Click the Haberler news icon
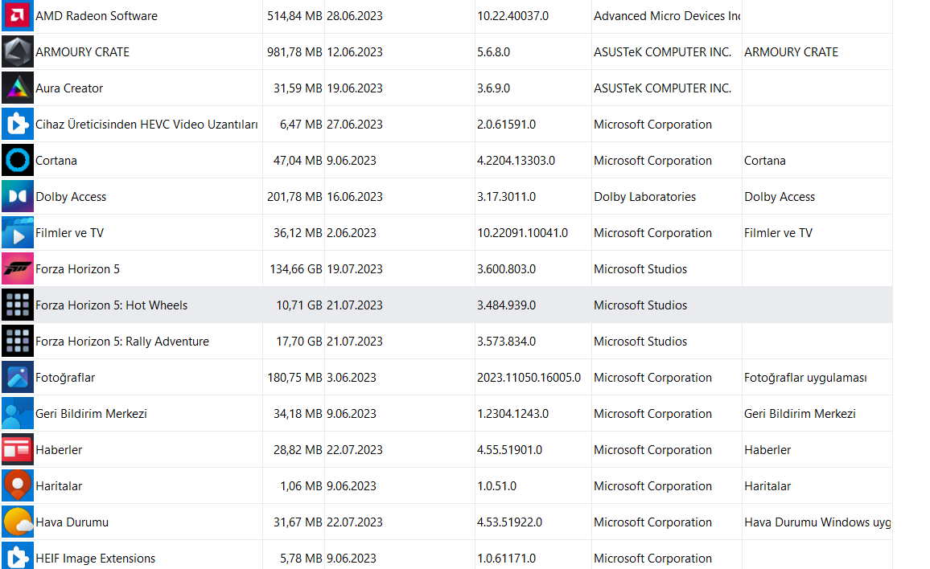This screenshot has height=569, width=930. (17, 450)
